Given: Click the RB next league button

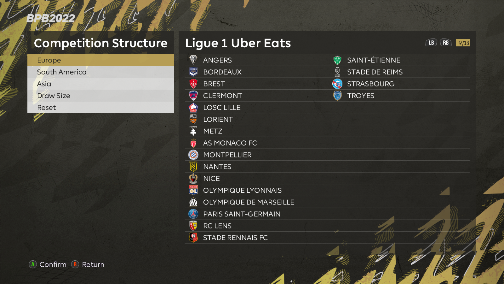Looking at the screenshot, I should (446, 43).
